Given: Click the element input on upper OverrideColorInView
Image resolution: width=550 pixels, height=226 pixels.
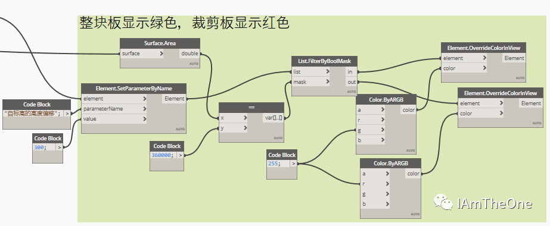Looking at the screenshot, I should [x=464, y=58].
